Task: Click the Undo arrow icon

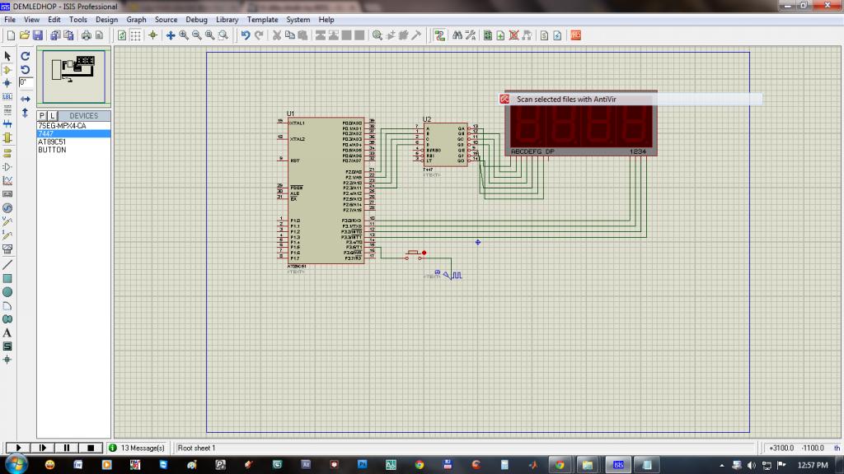Action: [246, 35]
